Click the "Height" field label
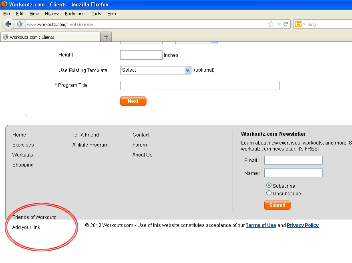The width and height of the screenshot is (352, 263). click(66, 54)
